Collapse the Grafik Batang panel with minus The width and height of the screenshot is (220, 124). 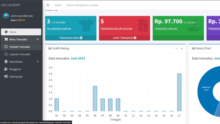(176, 49)
